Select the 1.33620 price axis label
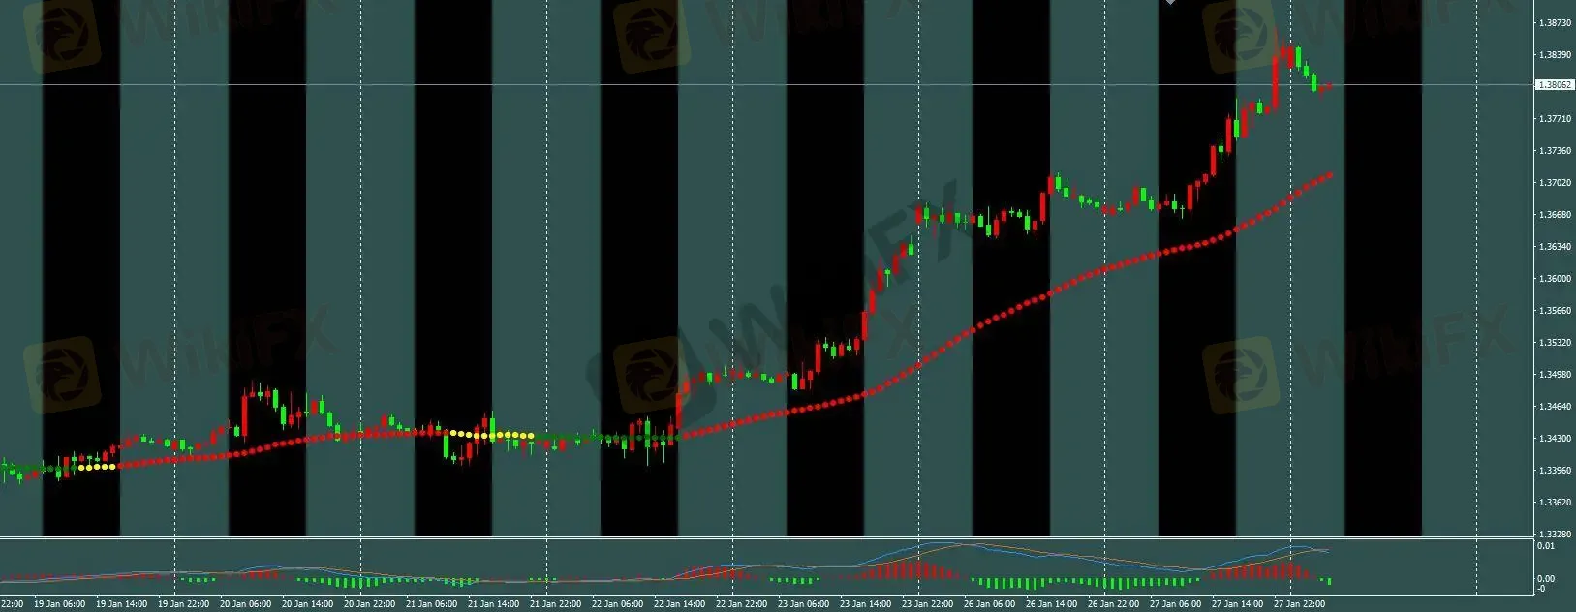1576x612 pixels. tap(1555, 503)
